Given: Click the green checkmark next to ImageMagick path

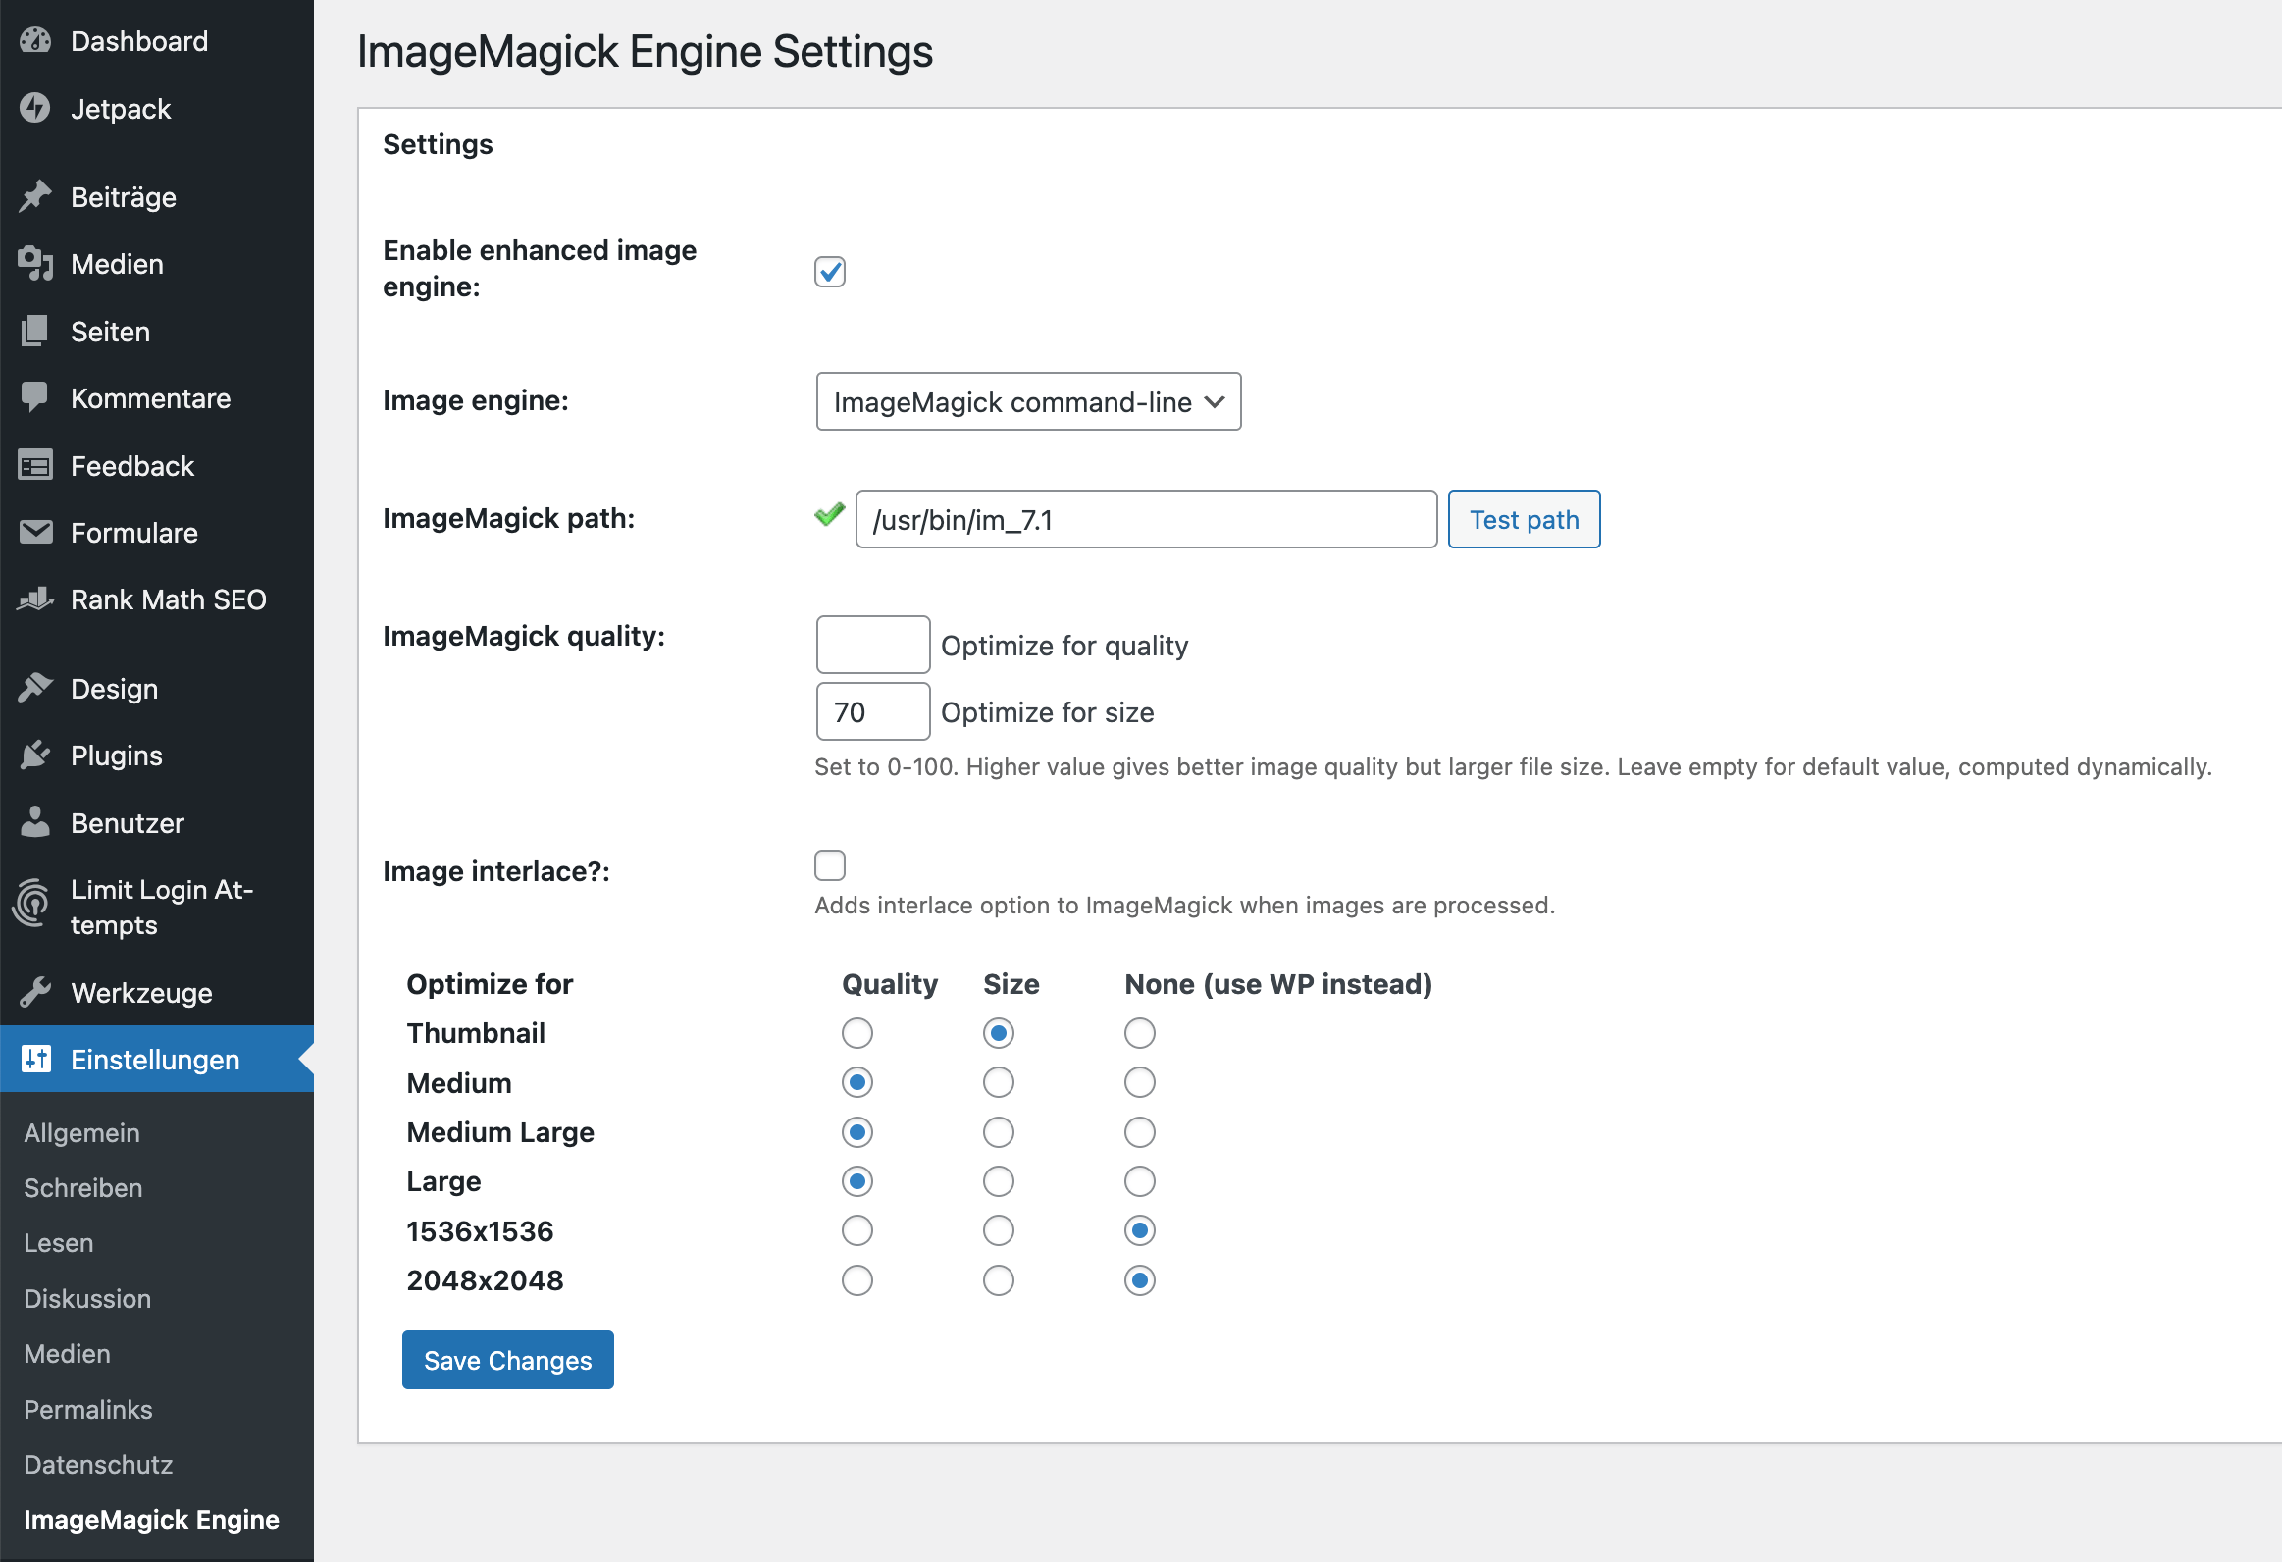Looking at the screenshot, I should [x=830, y=514].
